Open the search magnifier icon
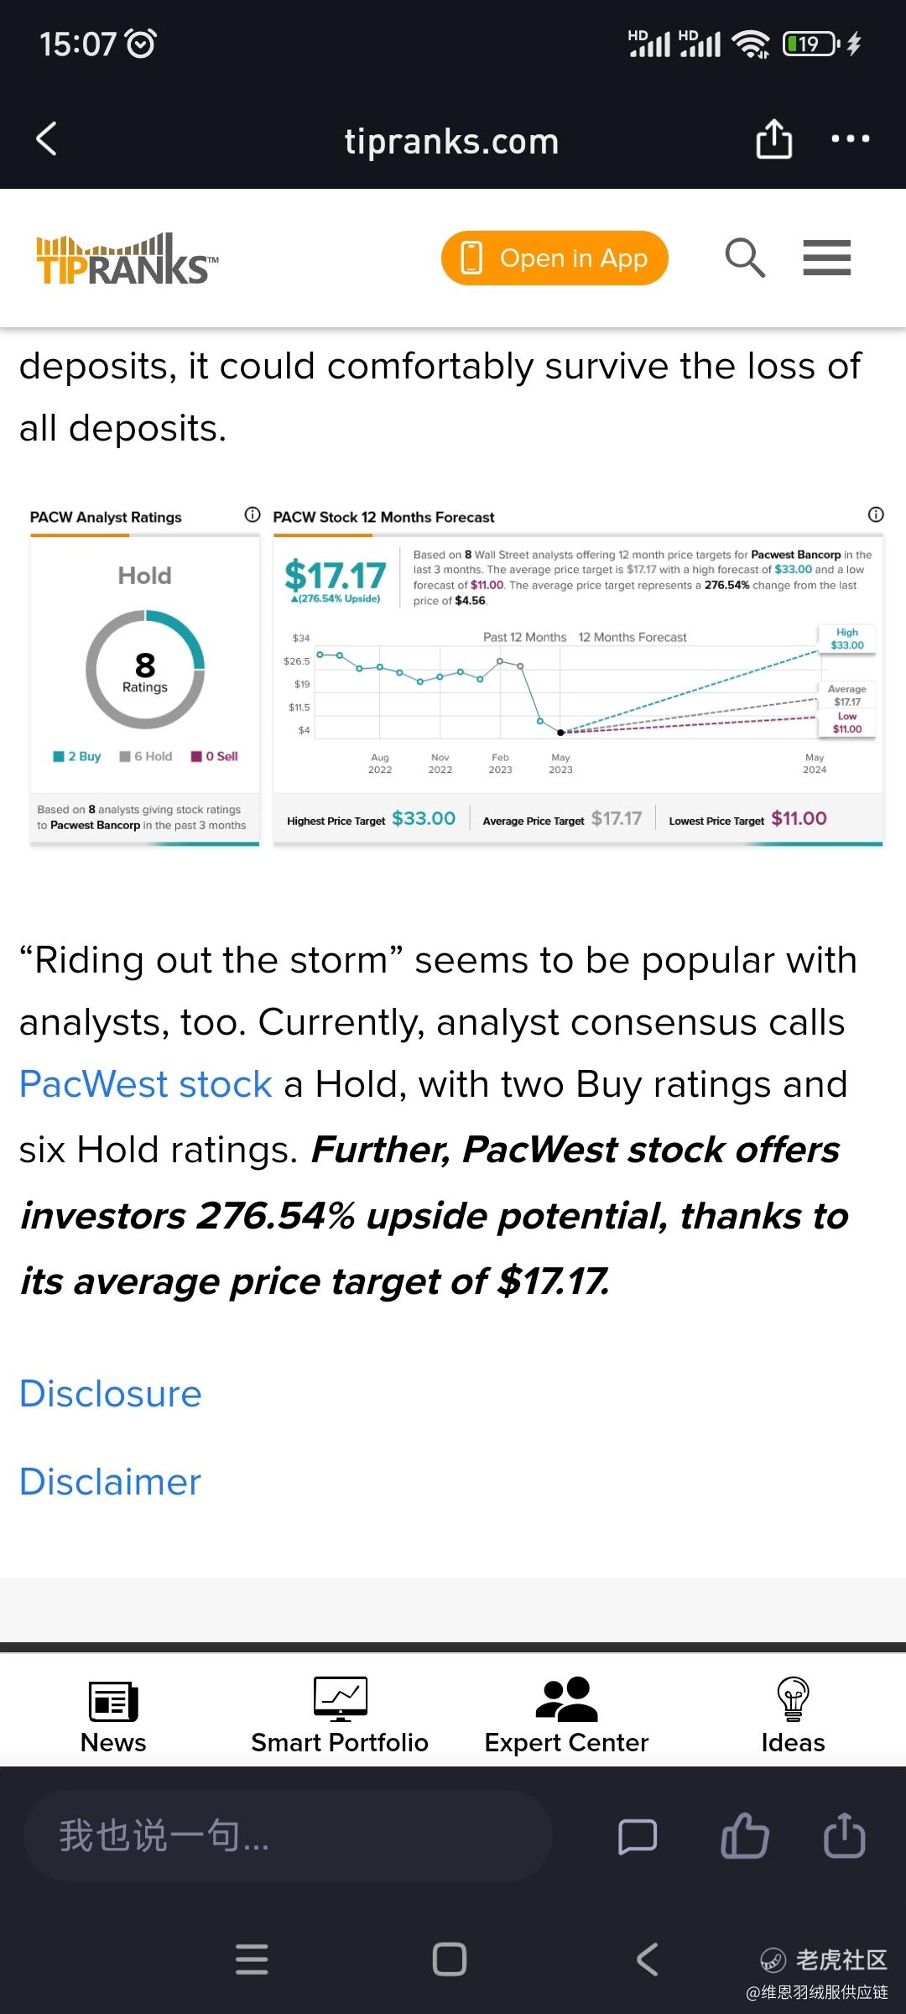This screenshot has height=2014, width=906. pyautogui.click(x=745, y=258)
